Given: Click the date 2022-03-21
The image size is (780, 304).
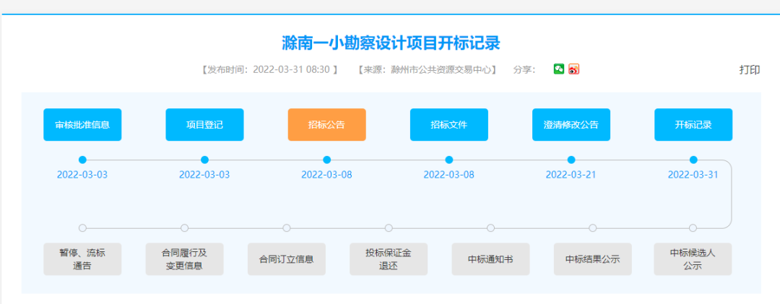Looking at the screenshot, I should tap(571, 175).
